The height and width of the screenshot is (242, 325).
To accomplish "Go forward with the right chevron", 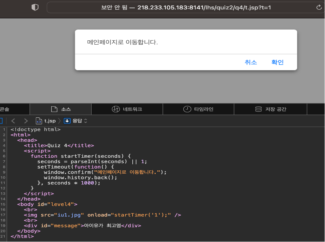I will 26,121.
